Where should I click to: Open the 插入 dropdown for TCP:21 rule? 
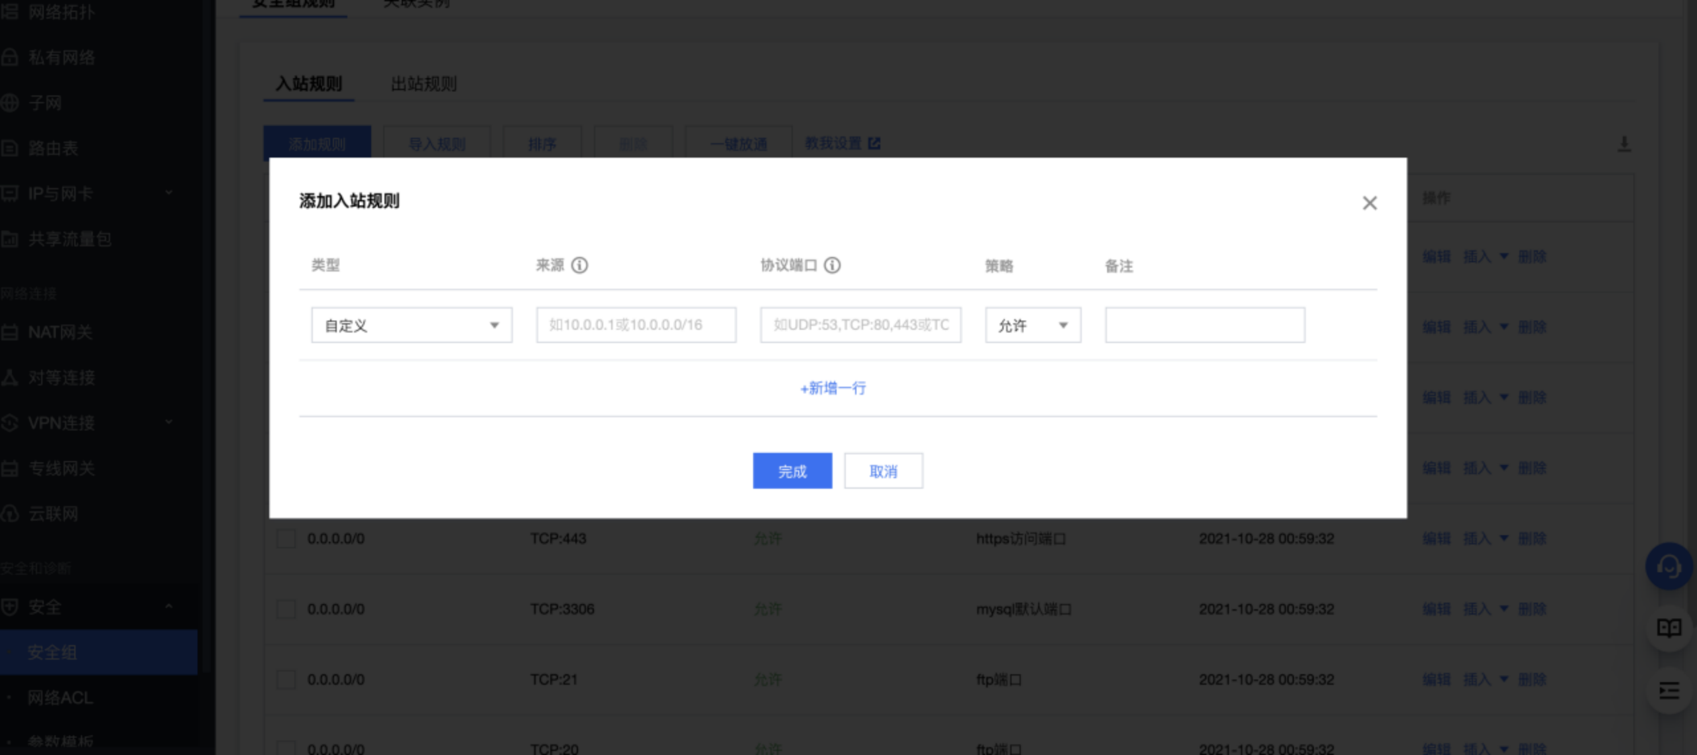(x=1486, y=679)
